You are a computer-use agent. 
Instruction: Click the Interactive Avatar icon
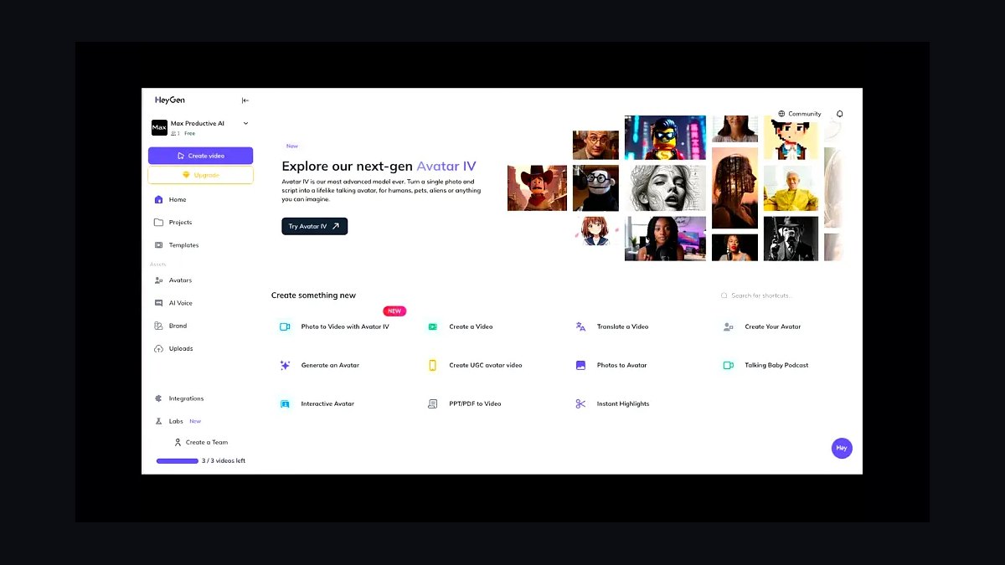click(285, 403)
